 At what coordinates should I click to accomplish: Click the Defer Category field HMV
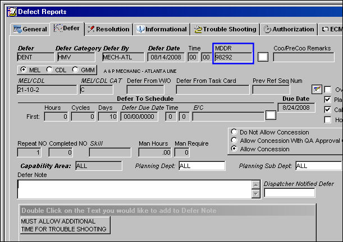click(76, 57)
